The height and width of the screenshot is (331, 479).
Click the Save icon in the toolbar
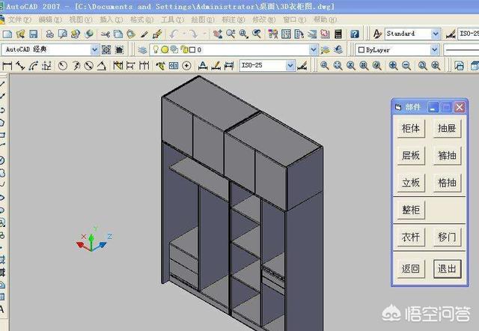tap(32, 34)
